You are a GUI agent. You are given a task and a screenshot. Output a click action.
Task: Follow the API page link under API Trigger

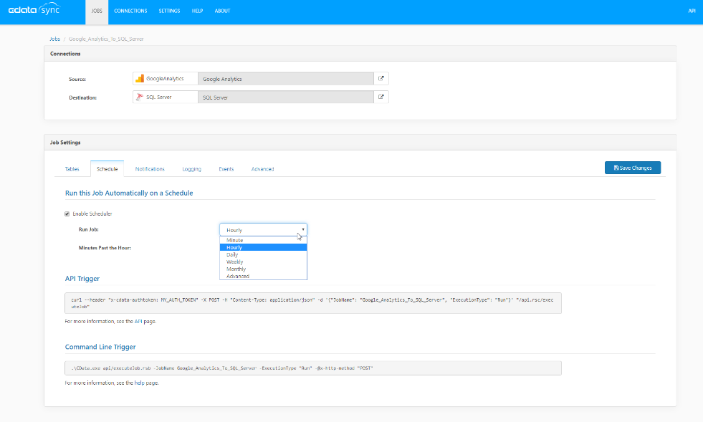click(138, 321)
